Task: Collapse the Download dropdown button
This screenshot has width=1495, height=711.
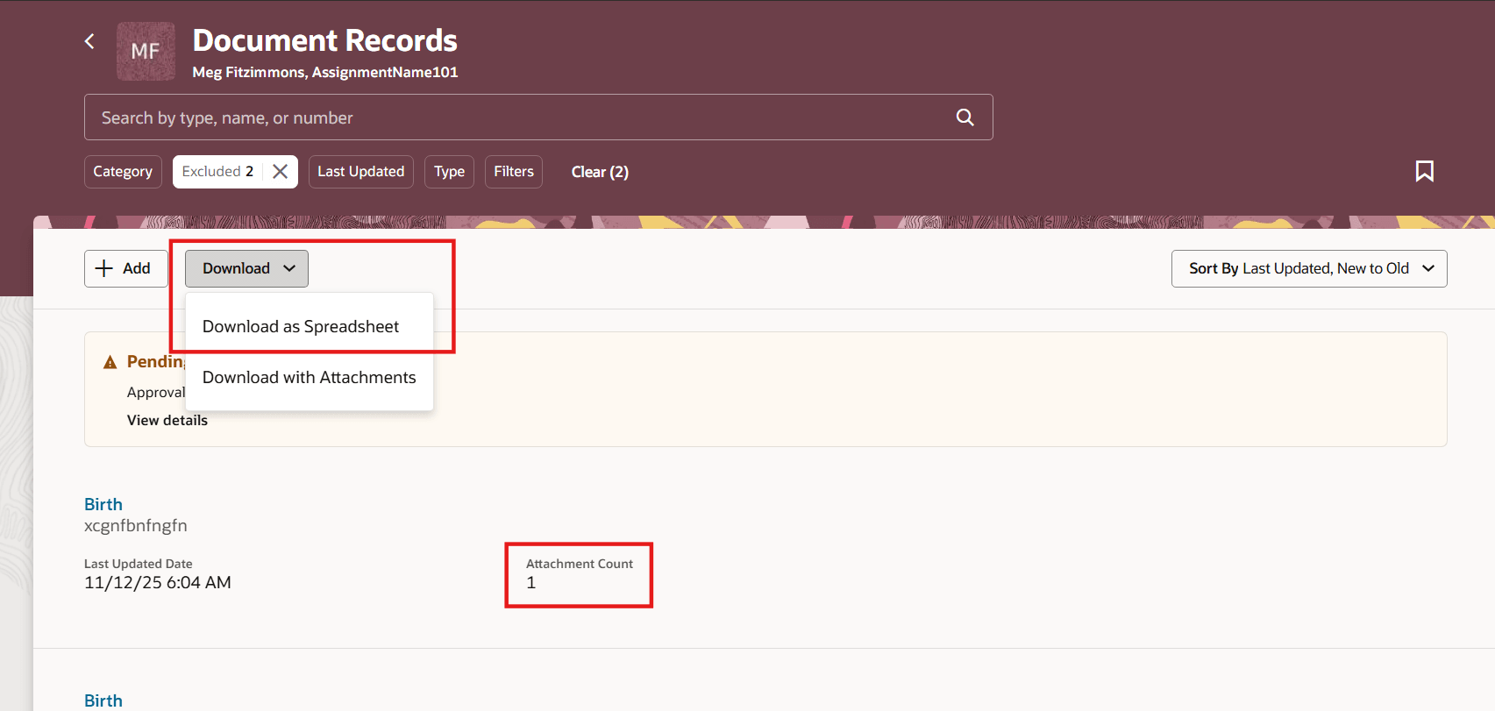Action: [x=246, y=268]
